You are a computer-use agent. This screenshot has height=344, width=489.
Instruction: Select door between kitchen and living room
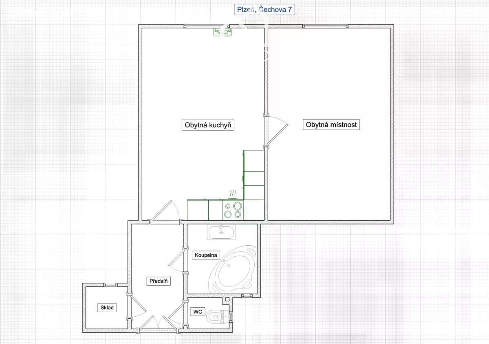[275, 131]
